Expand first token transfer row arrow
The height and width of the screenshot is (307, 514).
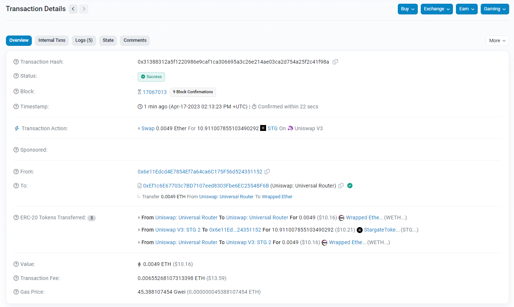139,218
